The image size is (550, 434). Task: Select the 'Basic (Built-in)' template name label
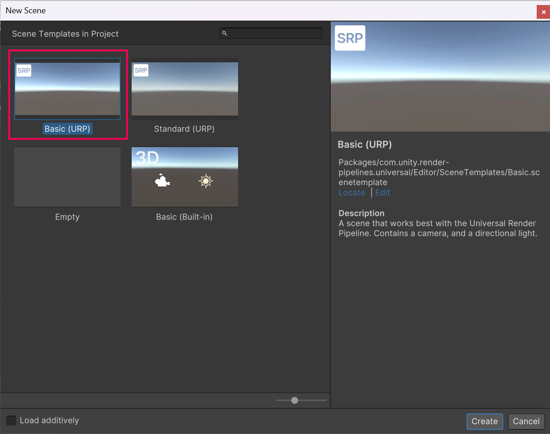pos(184,217)
